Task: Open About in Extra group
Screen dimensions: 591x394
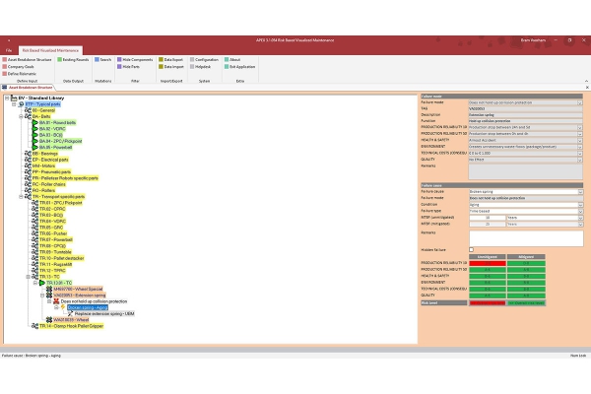Action: (232, 59)
